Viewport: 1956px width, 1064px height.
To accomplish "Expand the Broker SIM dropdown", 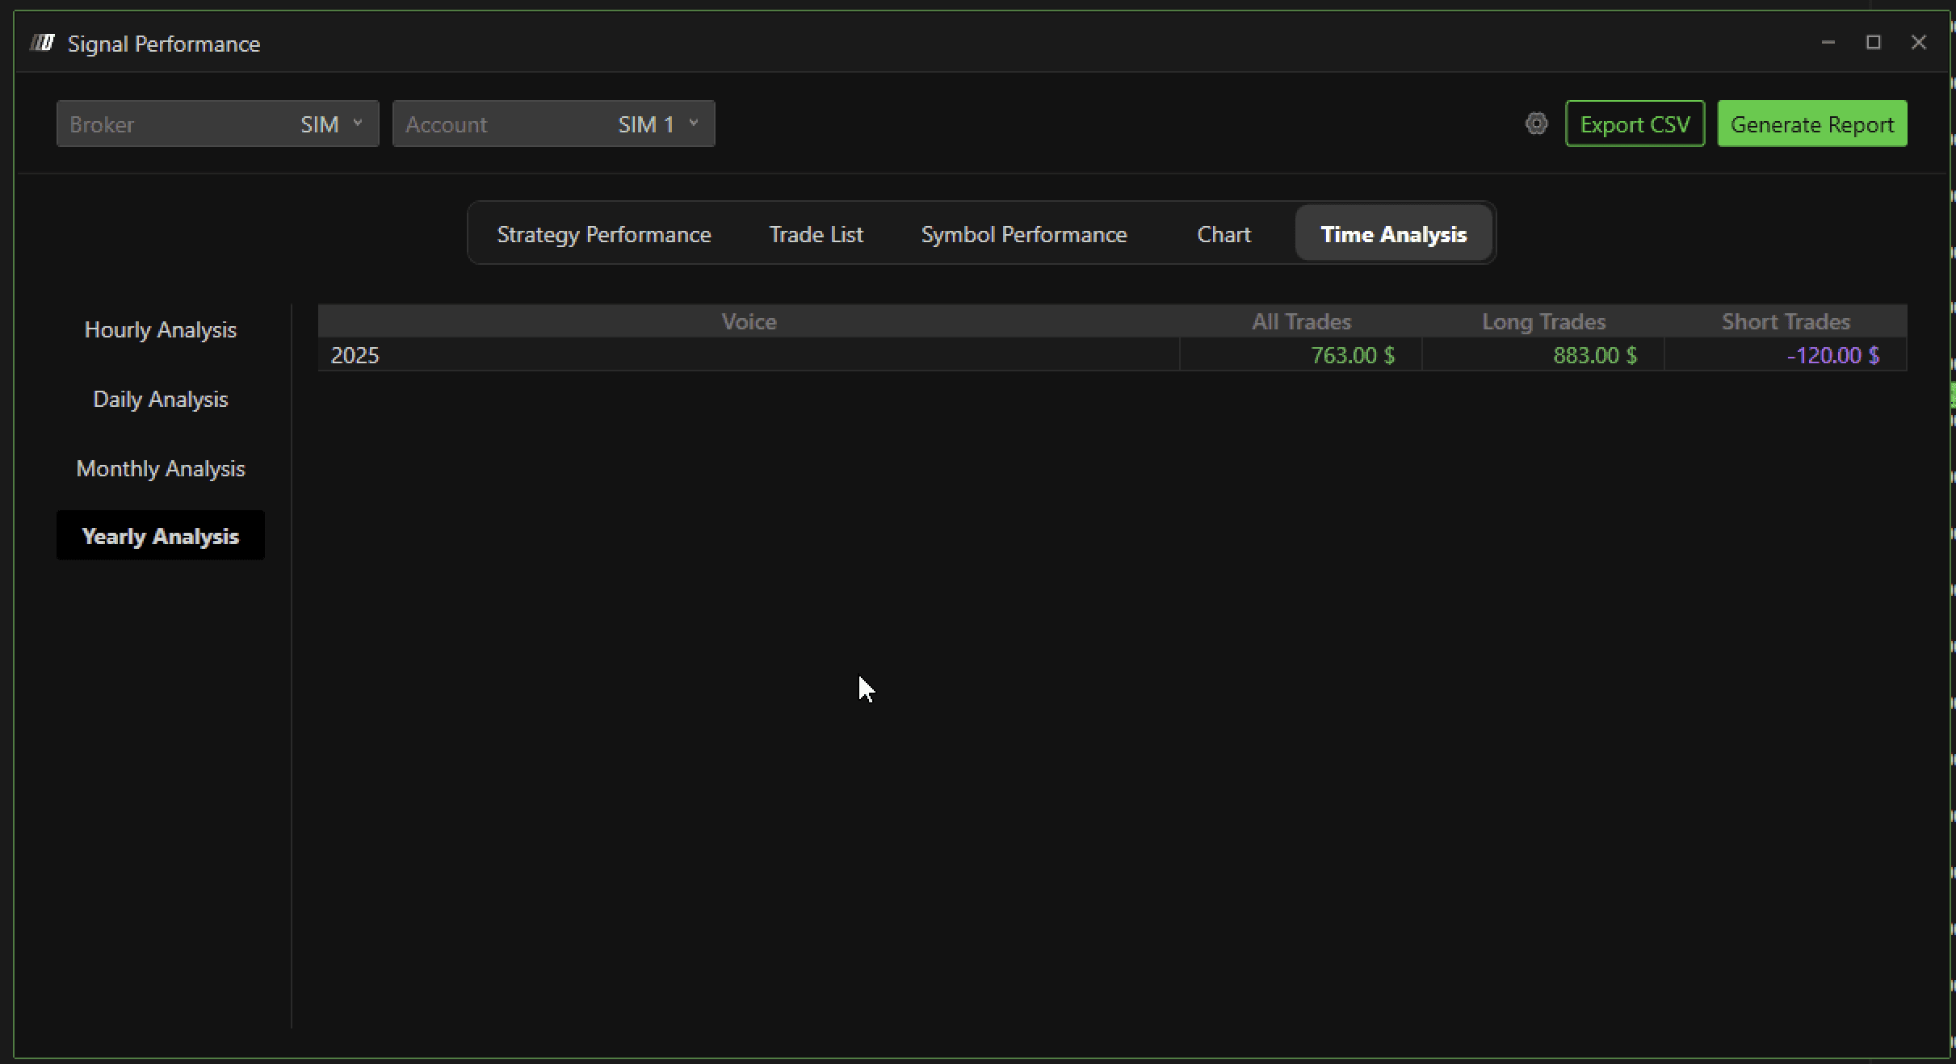I will click(217, 124).
